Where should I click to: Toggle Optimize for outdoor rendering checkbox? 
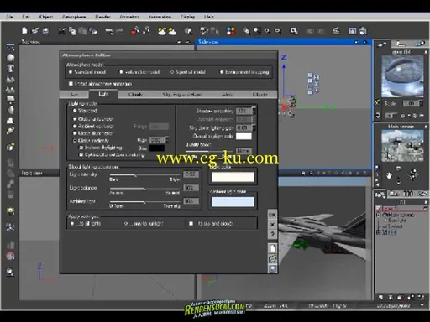[x=81, y=154]
